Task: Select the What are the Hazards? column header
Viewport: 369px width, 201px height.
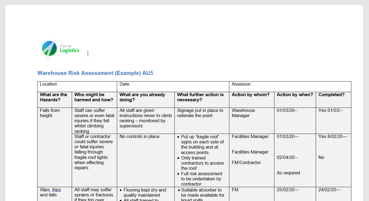Action: pos(54,97)
